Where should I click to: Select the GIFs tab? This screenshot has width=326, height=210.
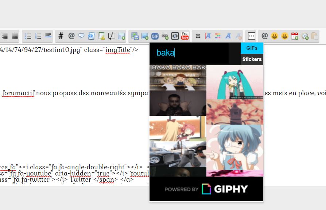pyautogui.click(x=252, y=48)
